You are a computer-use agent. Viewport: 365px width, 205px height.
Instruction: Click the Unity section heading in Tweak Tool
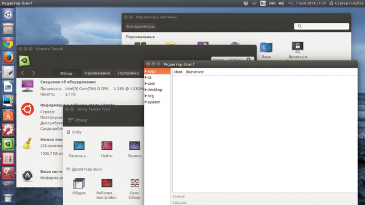coord(74,132)
